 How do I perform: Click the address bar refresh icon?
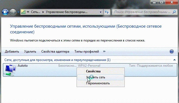click(x=107, y=12)
